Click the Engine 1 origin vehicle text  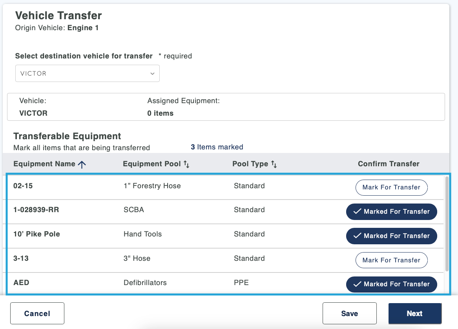coord(83,28)
